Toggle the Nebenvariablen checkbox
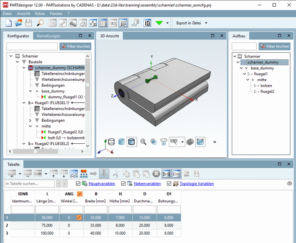This screenshot has height=243, width=296. coord(124,184)
